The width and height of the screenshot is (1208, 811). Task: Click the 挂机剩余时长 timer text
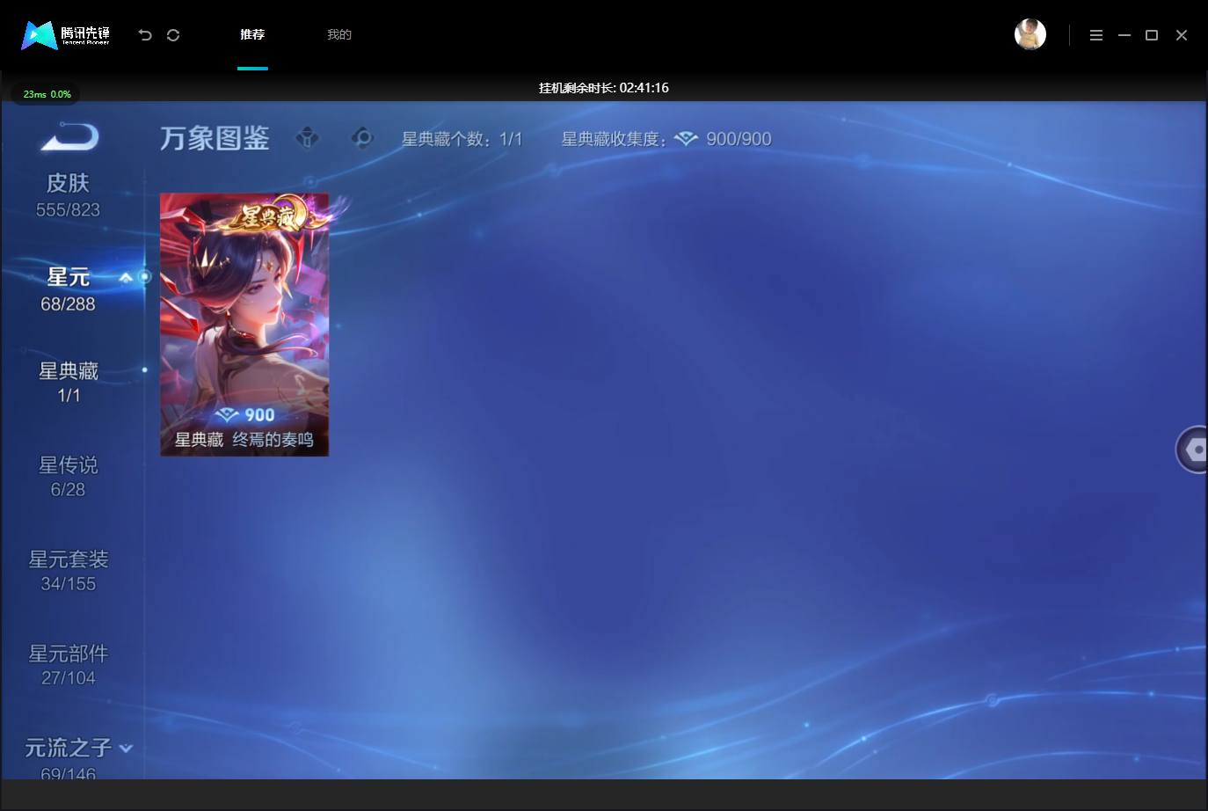coord(604,88)
